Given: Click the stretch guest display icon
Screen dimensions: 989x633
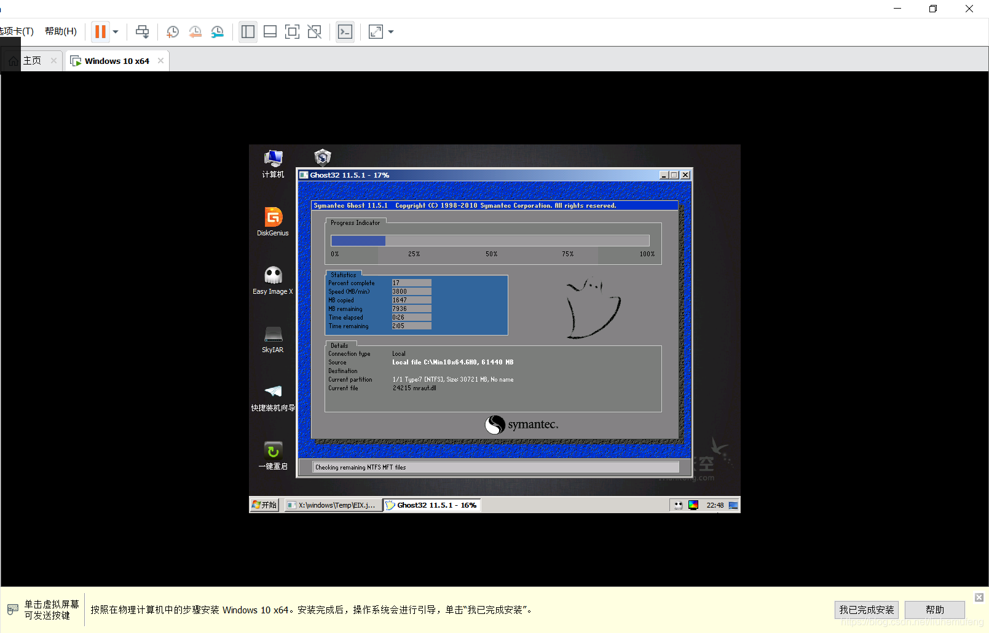Looking at the screenshot, I should point(376,31).
